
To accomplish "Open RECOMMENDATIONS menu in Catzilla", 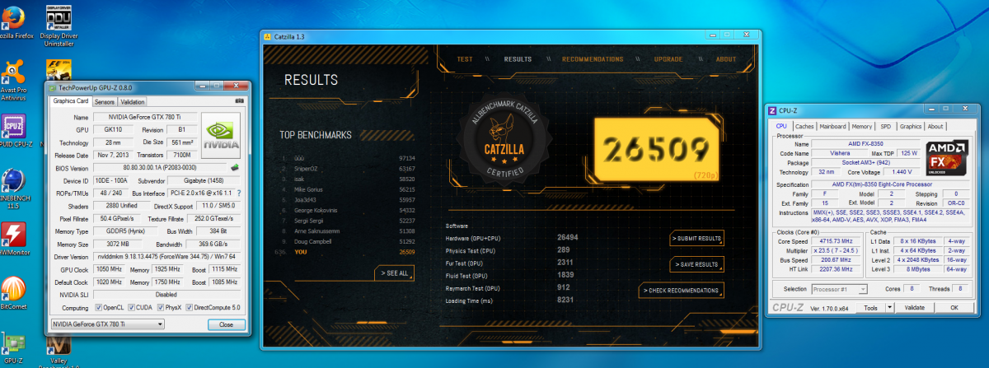I will coord(593,59).
